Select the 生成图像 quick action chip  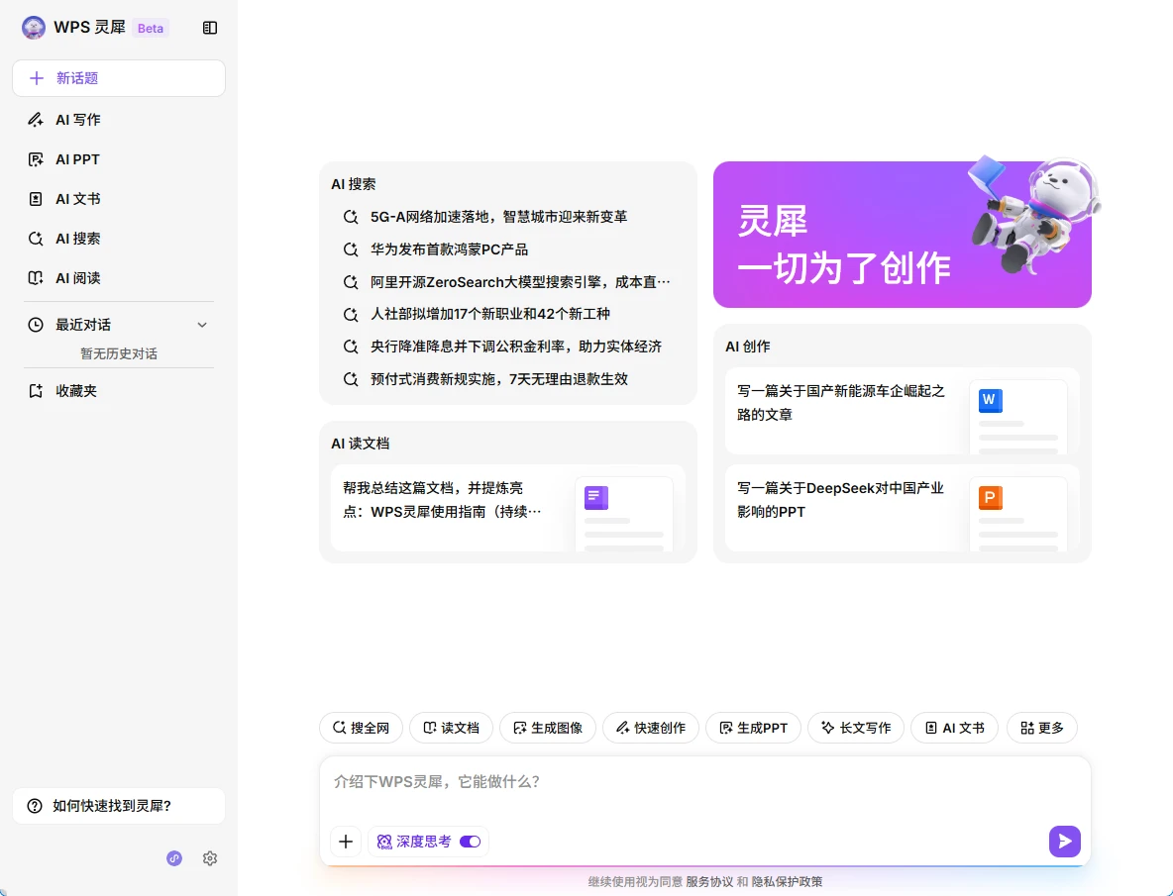pos(548,728)
